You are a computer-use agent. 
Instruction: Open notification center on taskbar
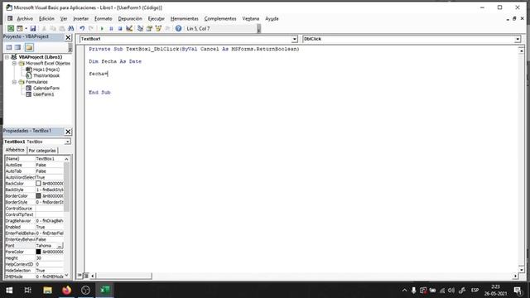[x=518, y=290]
